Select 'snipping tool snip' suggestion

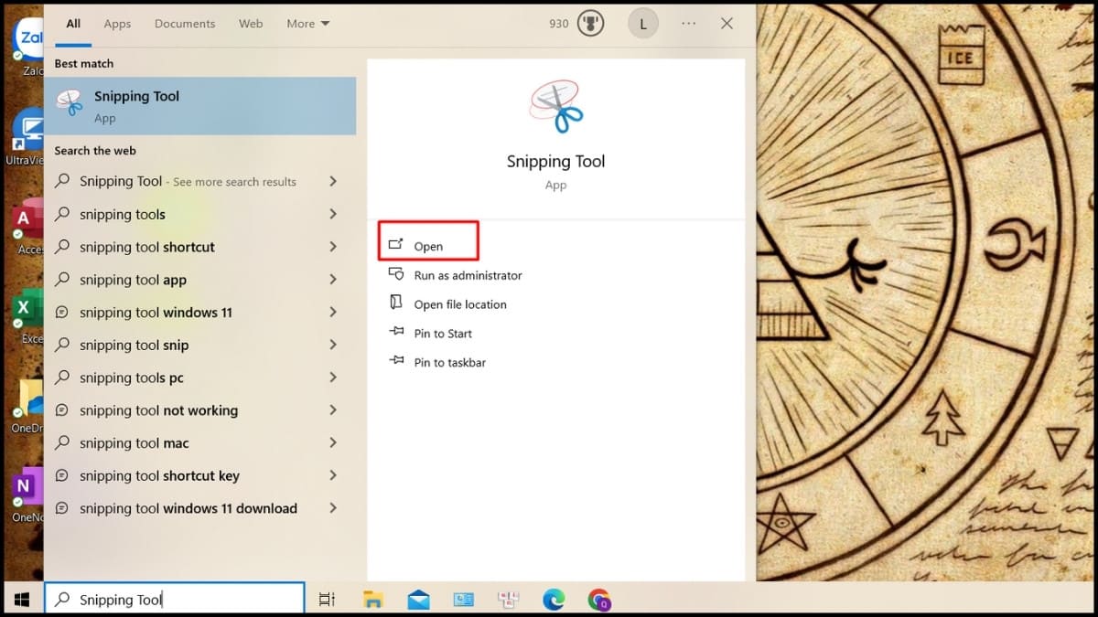[x=135, y=345]
